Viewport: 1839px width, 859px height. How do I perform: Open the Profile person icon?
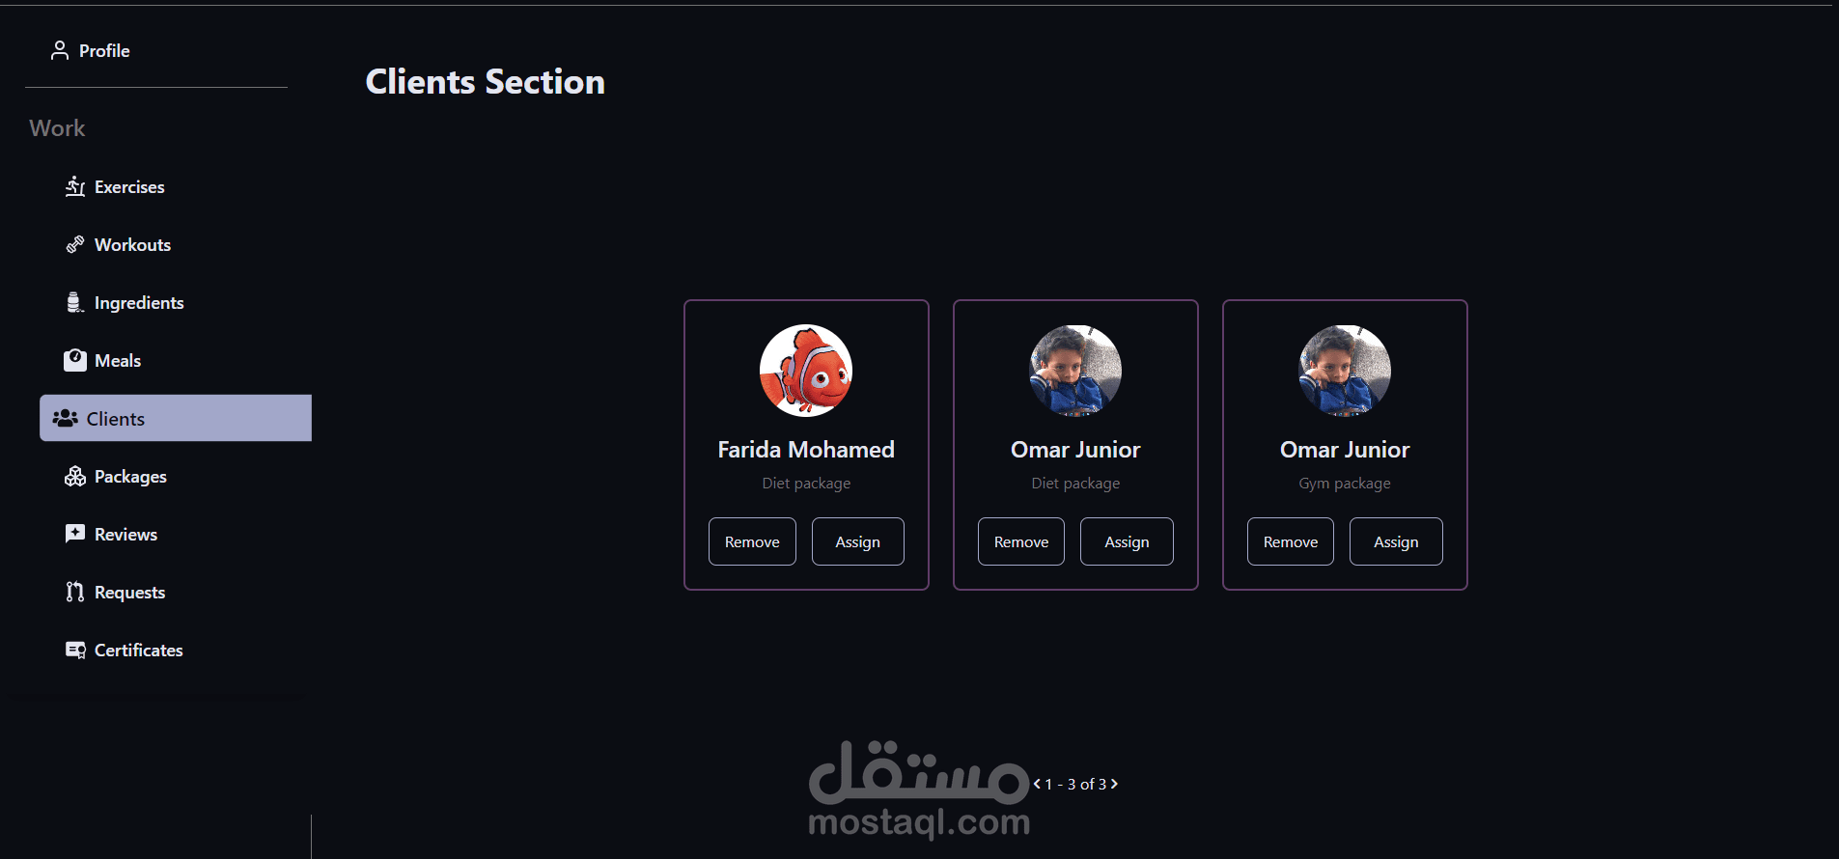(x=60, y=50)
